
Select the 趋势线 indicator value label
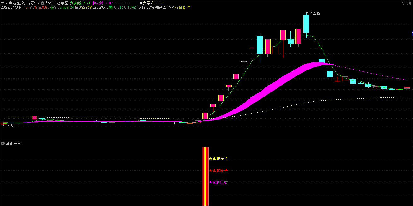[102, 3]
